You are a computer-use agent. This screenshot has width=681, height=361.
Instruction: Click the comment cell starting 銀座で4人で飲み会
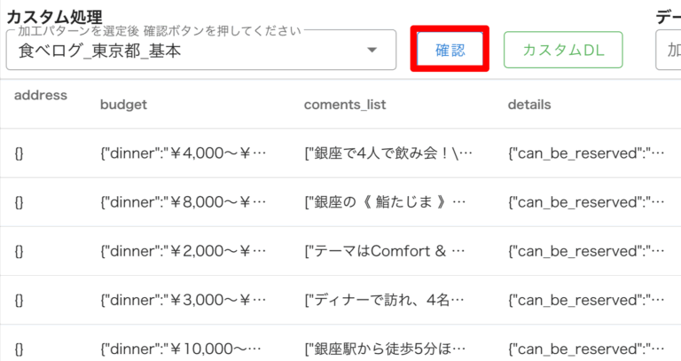tap(388, 153)
